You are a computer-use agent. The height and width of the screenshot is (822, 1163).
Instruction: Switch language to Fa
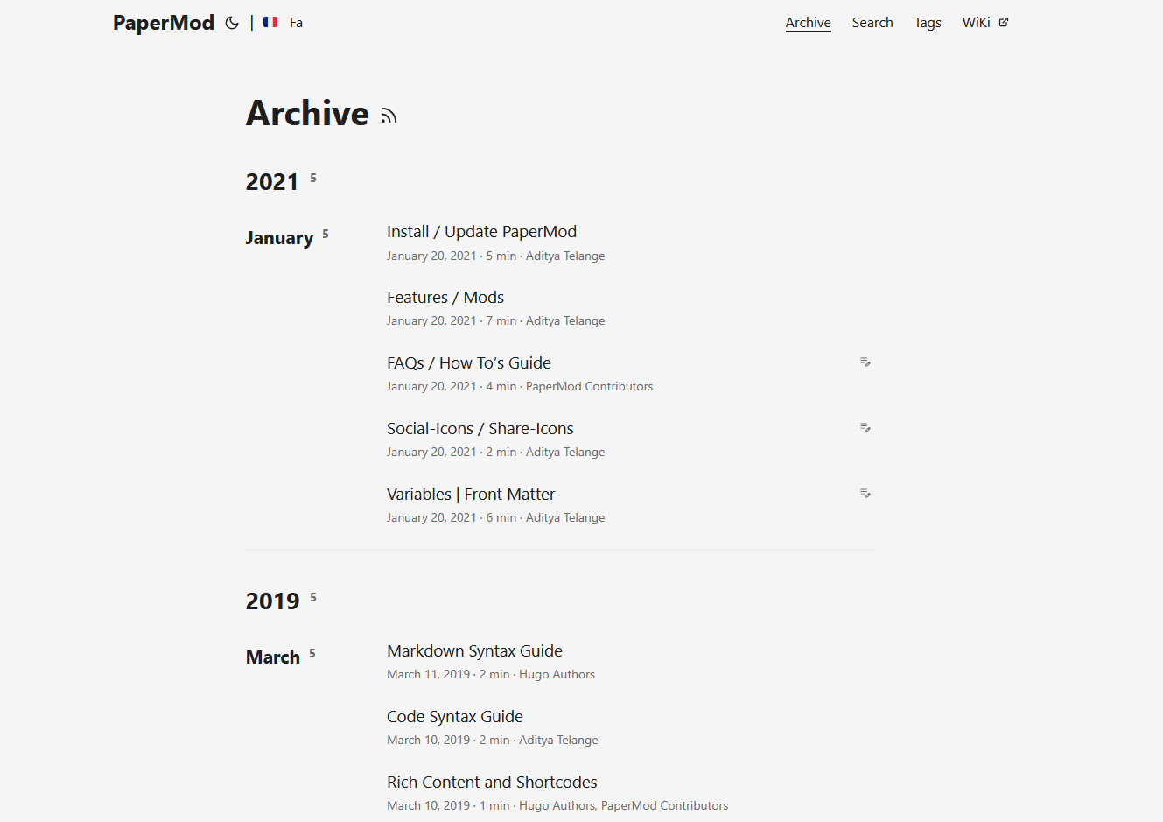click(296, 23)
